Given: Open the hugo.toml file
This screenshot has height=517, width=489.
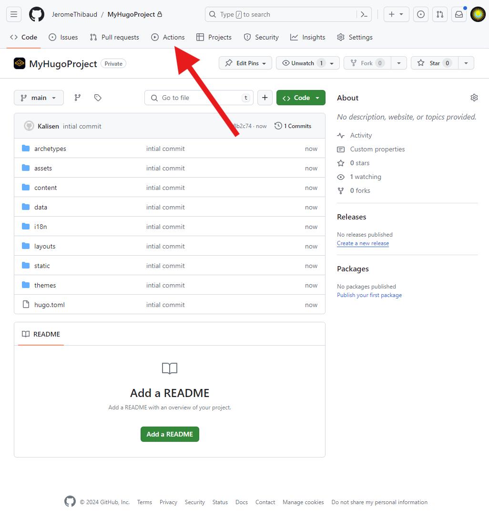Looking at the screenshot, I should [x=50, y=305].
